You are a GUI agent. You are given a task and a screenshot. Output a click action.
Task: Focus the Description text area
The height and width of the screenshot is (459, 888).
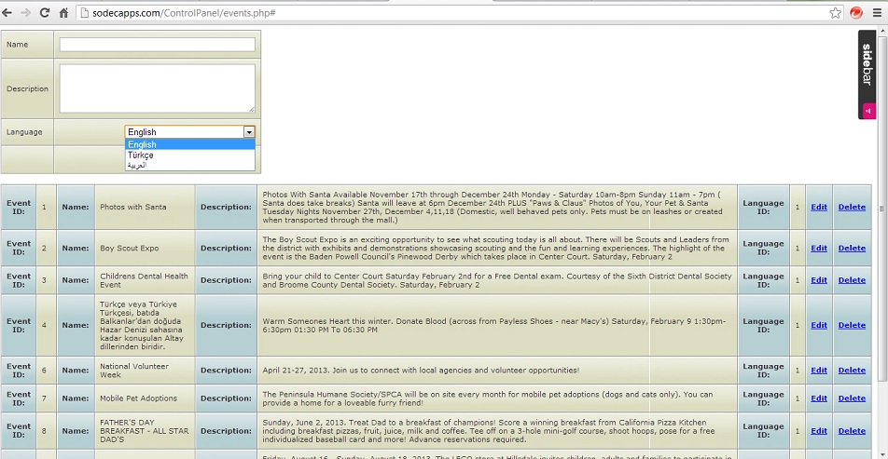click(x=157, y=88)
